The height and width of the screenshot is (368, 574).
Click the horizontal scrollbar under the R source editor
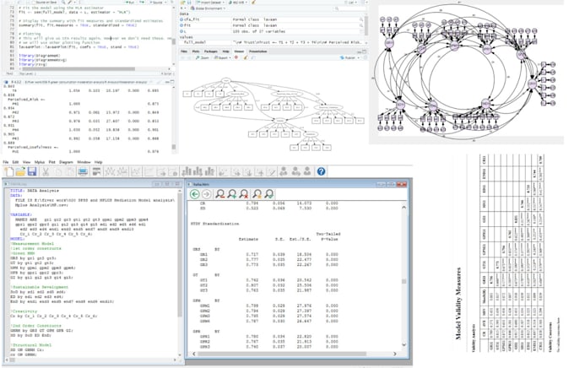[79, 69]
